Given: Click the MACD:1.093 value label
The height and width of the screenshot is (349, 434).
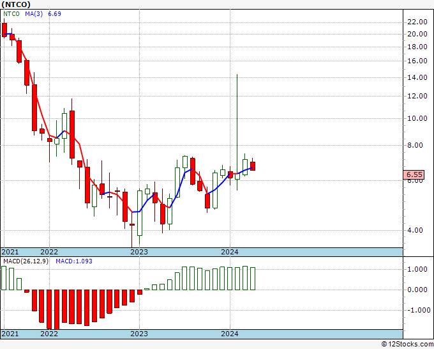Looking at the screenshot, I should (x=74, y=261).
